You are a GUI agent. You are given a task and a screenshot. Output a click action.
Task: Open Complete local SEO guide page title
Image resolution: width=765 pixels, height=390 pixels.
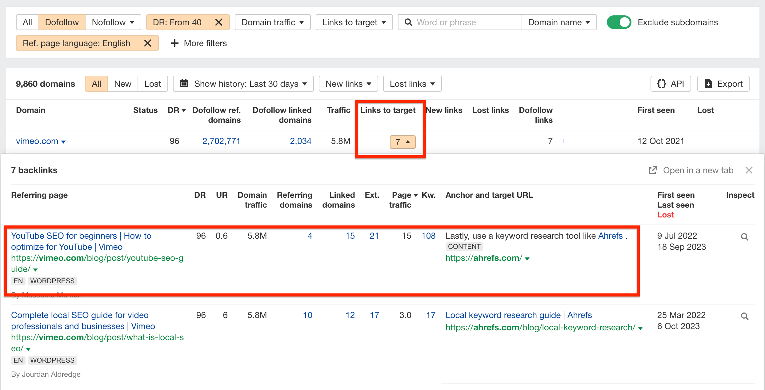click(83, 320)
